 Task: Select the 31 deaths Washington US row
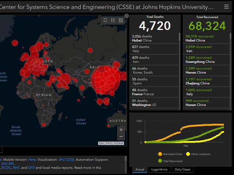coord(154,103)
